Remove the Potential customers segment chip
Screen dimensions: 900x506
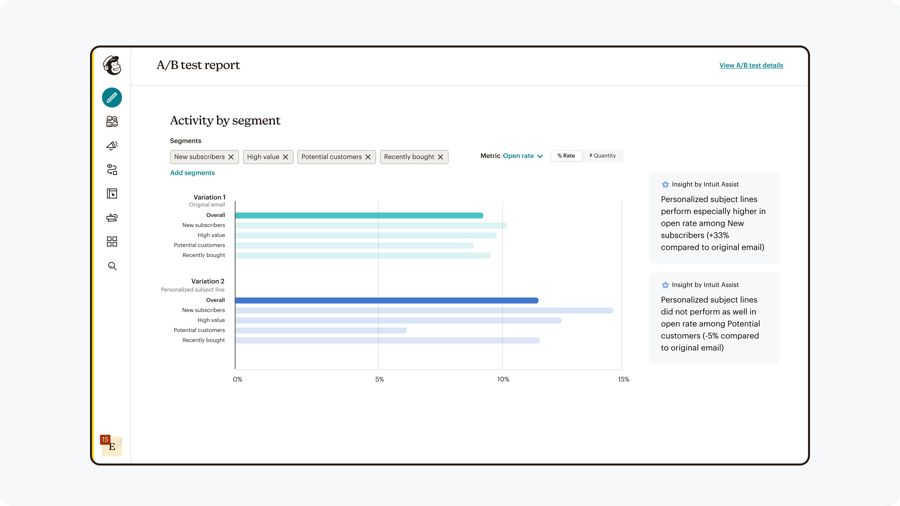pos(368,157)
